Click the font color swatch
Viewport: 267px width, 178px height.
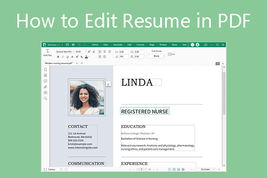point(86,57)
